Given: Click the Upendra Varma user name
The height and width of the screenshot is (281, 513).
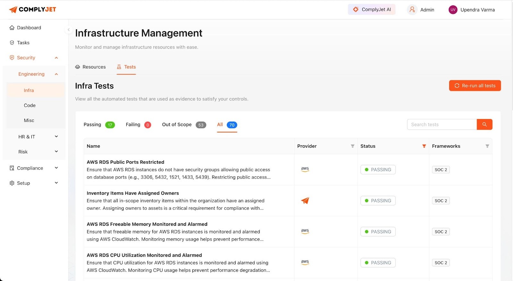Looking at the screenshot, I should [x=477, y=10].
